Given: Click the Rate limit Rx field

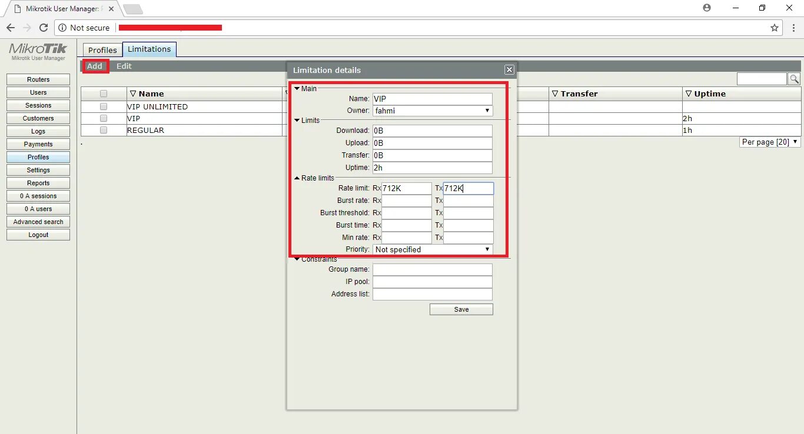Looking at the screenshot, I should [407, 188].
